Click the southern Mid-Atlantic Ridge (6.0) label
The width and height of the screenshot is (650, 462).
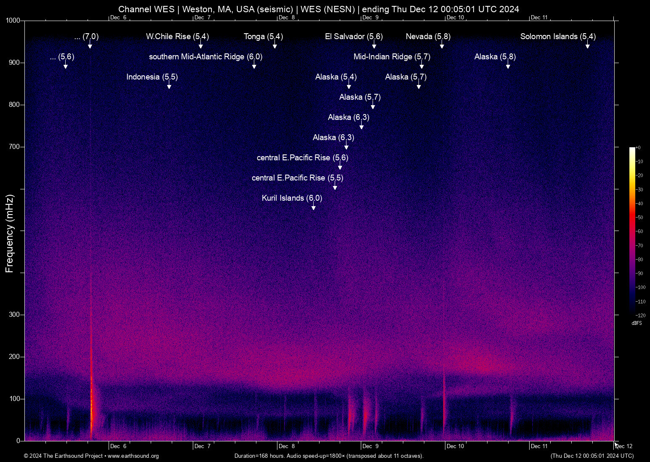205,57
